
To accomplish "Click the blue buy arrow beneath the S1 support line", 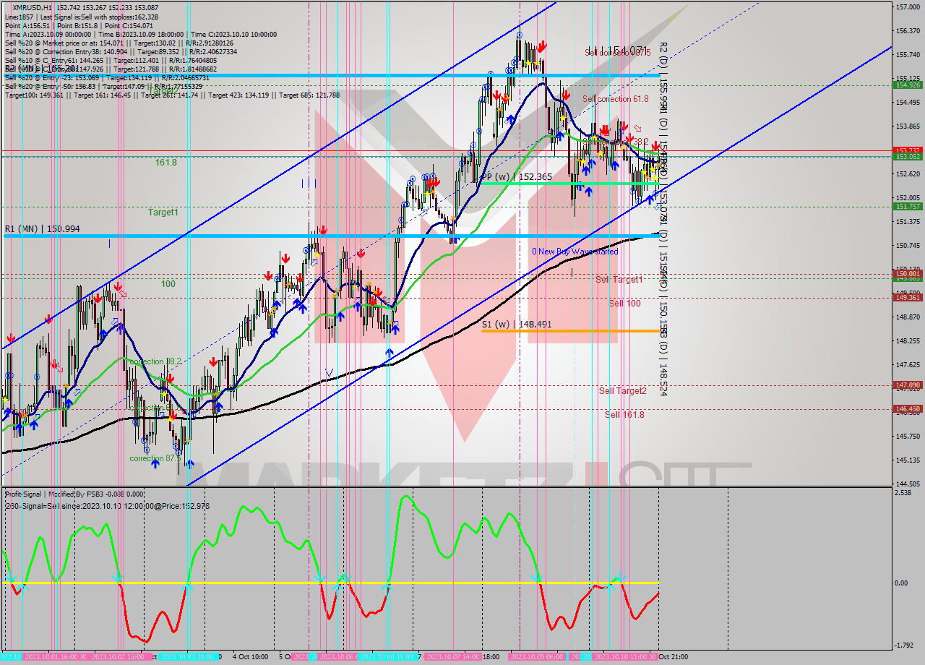I will (390, 353).
